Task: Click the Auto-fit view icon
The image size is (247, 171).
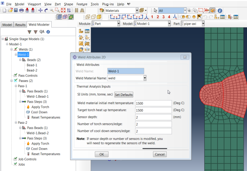Action: click(63, 10)
